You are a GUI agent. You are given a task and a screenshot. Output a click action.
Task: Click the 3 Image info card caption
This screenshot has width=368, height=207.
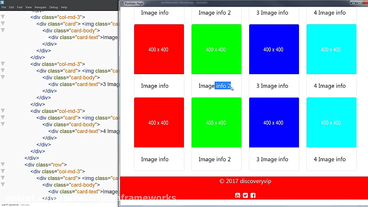(x=272, y=86)
